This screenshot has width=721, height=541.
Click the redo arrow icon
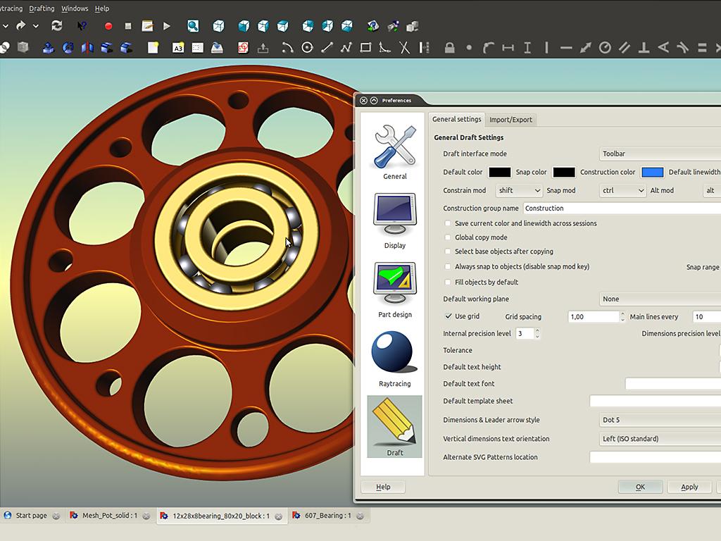[x=20, y=26]
